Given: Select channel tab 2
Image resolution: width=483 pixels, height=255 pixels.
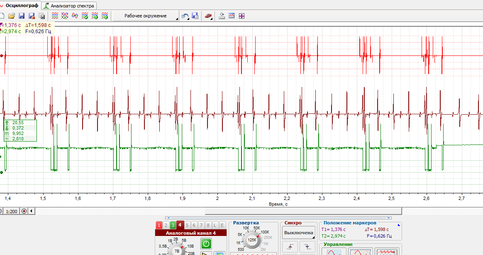Looking at the screenshot, I should [x=166, y=226].
